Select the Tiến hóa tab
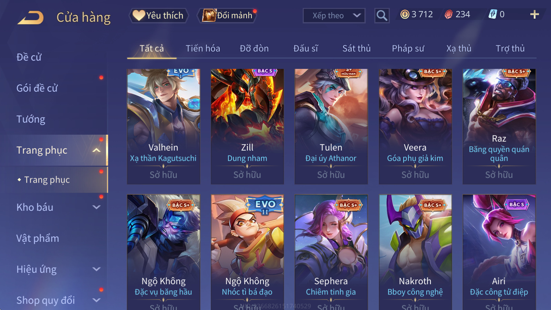Screen dimensions: 551x310 click(x=203, y=49)
